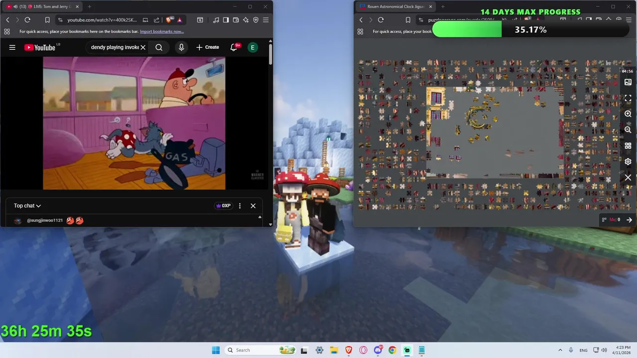This screenshot has width=637, height=358.
Task: Zoom out on the puzzle
Action: click(628, 130)
